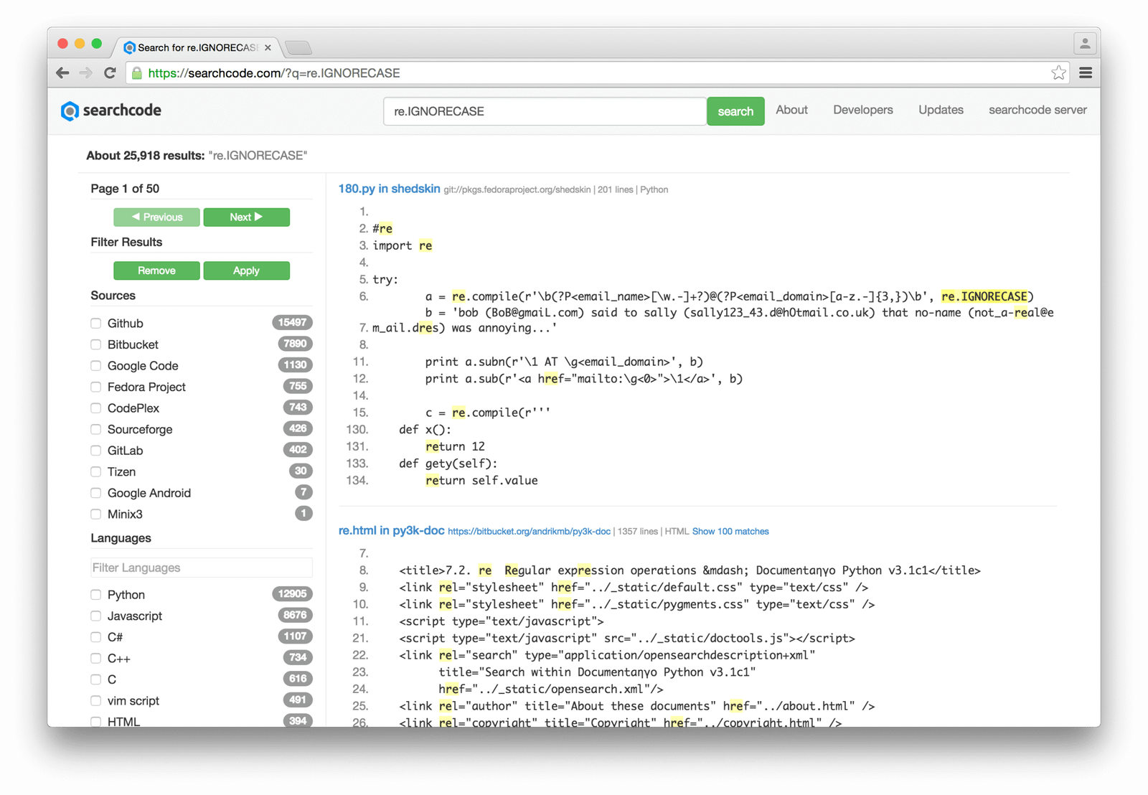This screenshot has width=1148, height=795.
Task: Enable the Python language filter
Action: [95, 594]
